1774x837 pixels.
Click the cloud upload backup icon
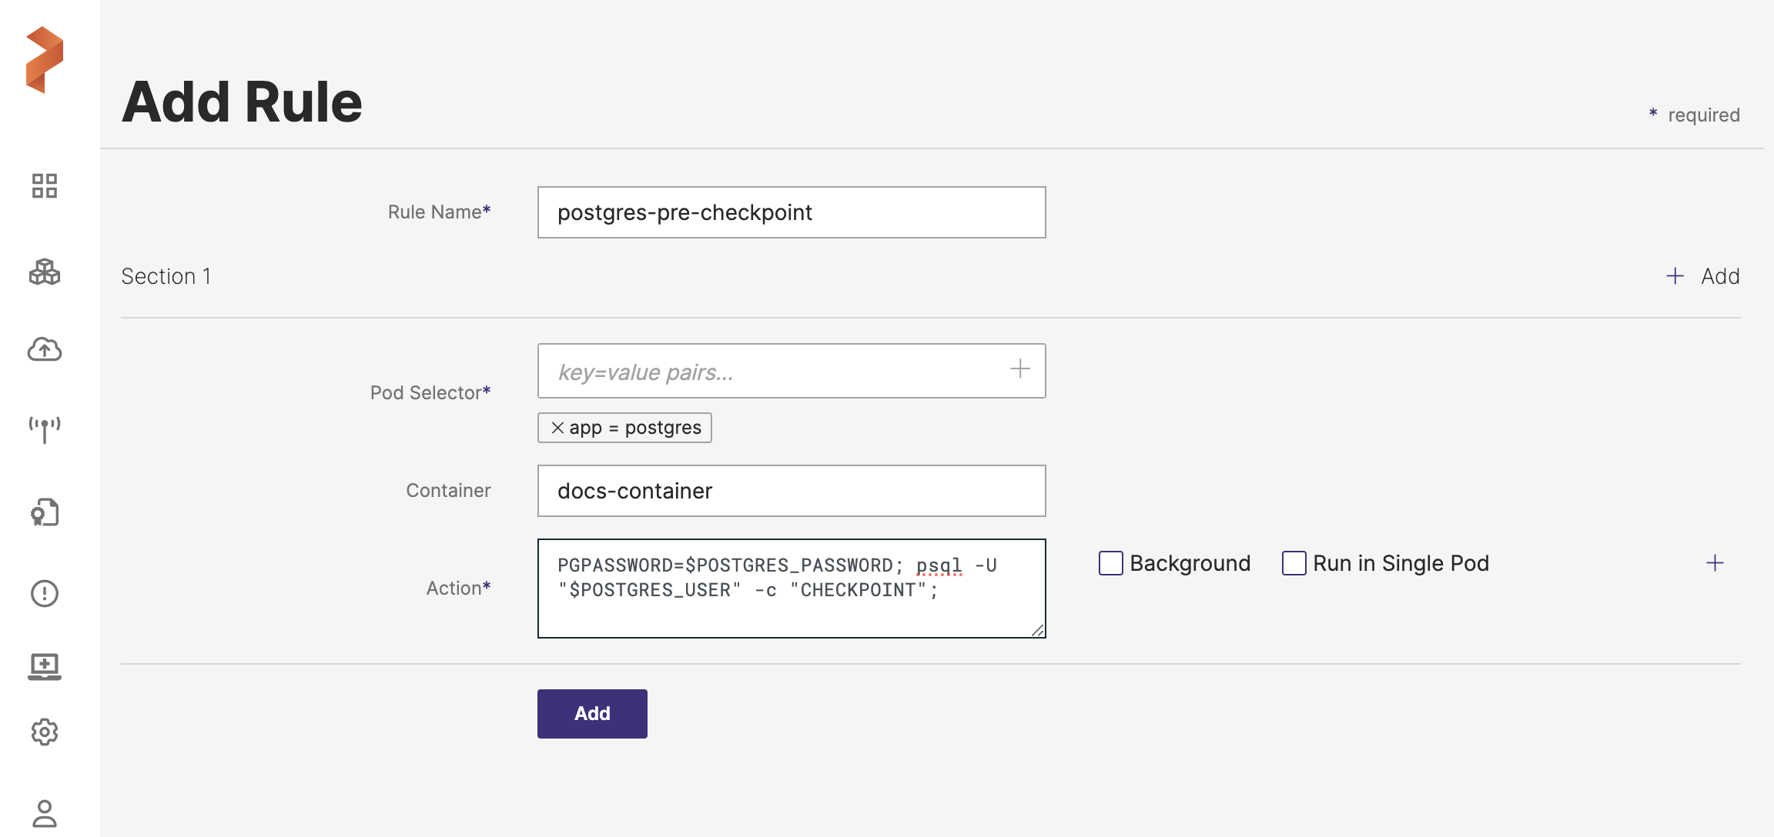45,349
